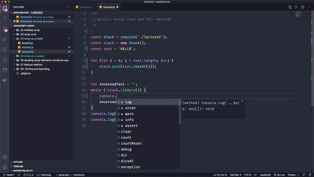This screenshot has height=177, width=314.
Task: Open the Run and Debug view
Action: 4,39
